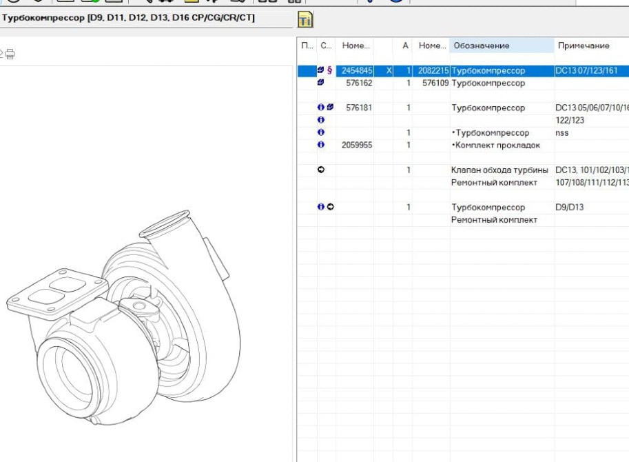Click the X mark in row 2454845

(x=389, y=70)
